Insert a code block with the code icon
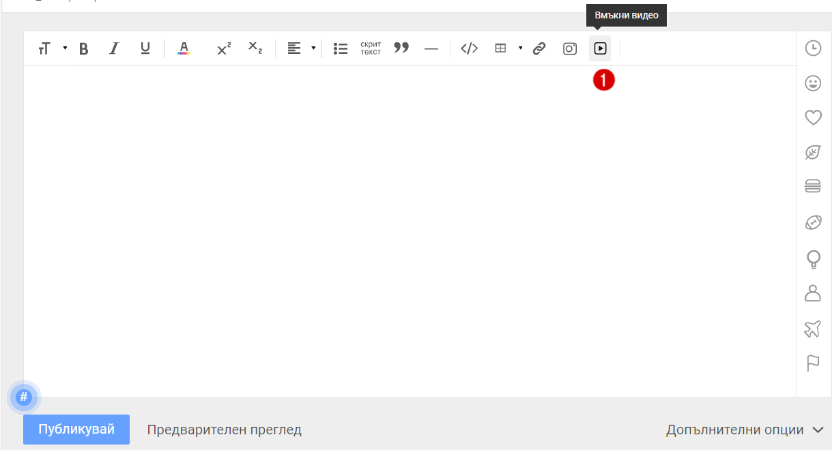 pyautogui.click(x=469, y=48)
